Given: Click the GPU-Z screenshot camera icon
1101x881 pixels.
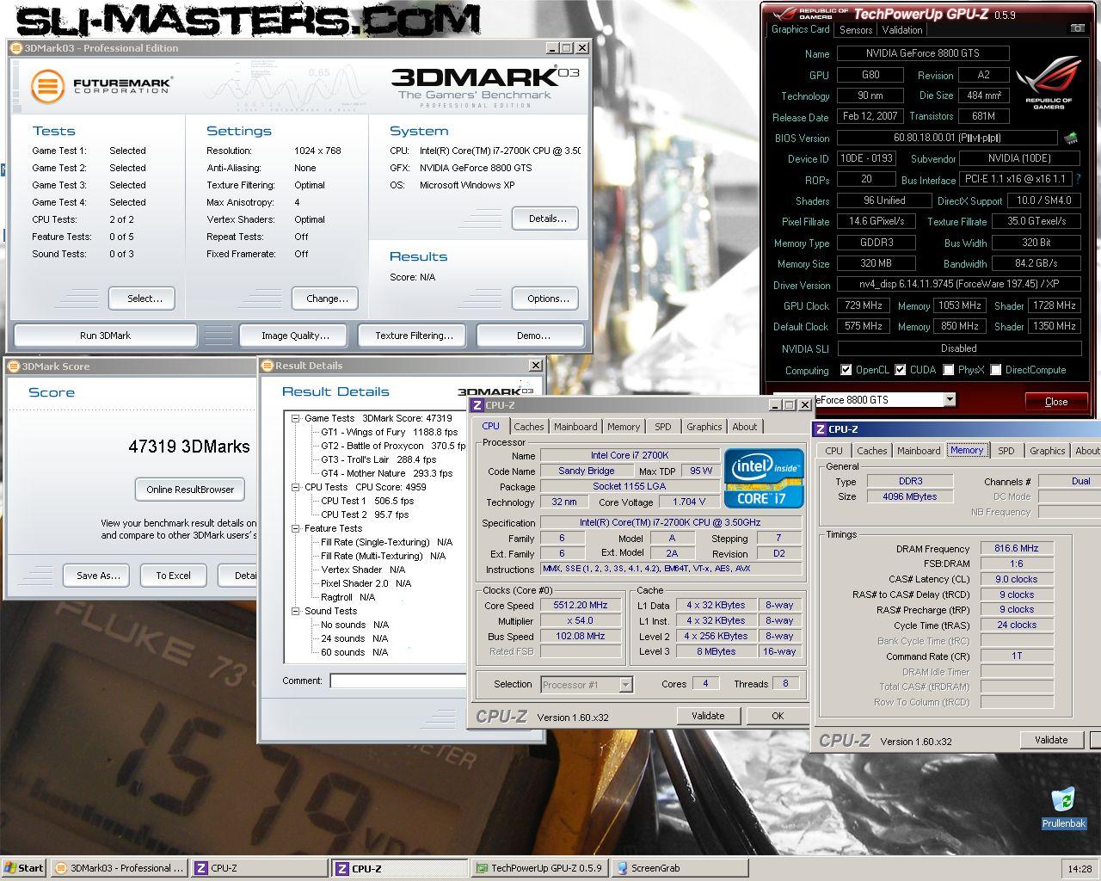Looking at the screenshot, I should (x=1076, y=29).
